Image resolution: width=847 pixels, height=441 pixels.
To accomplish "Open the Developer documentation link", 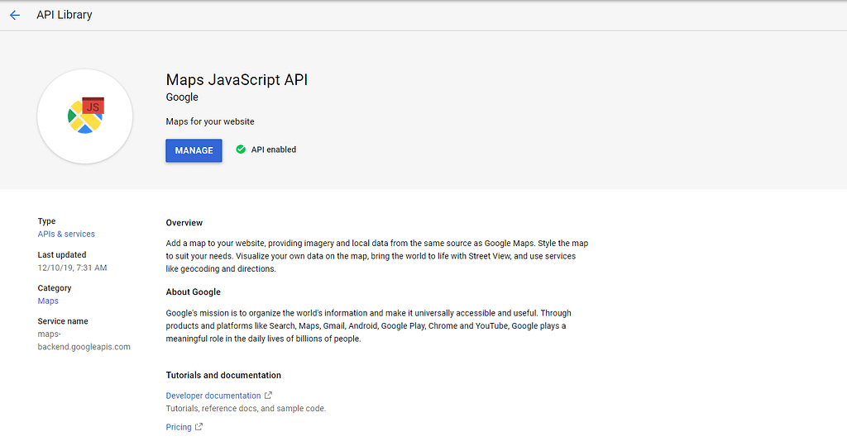I will 213,396.
